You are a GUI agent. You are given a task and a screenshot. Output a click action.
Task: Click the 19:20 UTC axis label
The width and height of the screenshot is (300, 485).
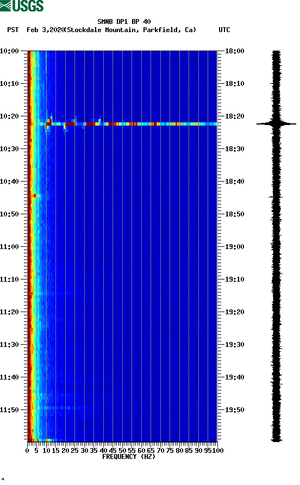tap(234, 312)
